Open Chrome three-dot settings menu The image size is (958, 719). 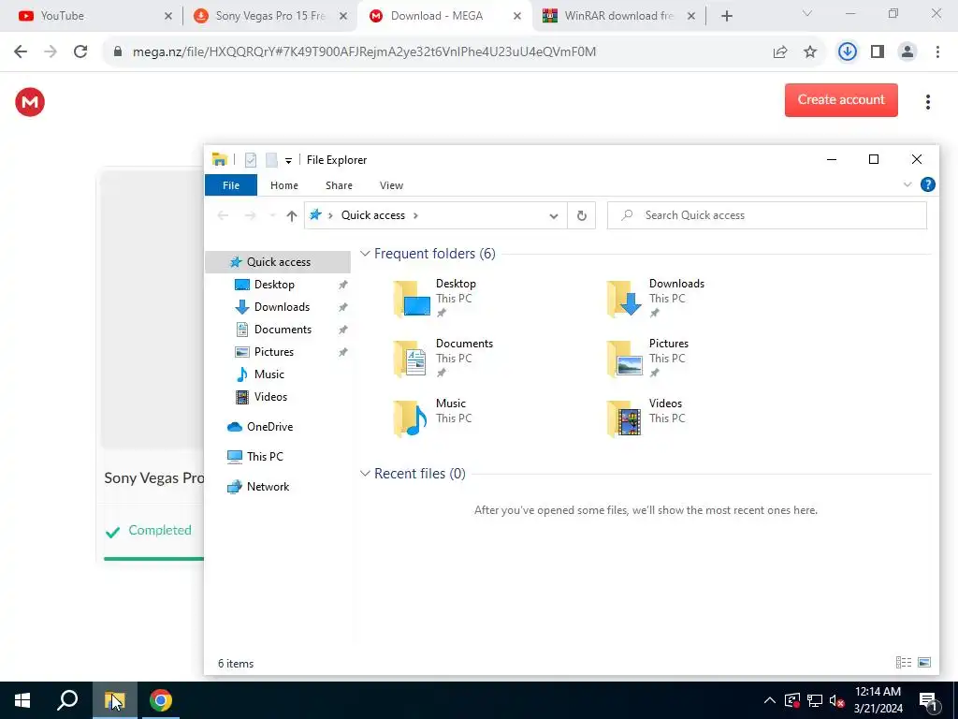click(x=937, y=52)
